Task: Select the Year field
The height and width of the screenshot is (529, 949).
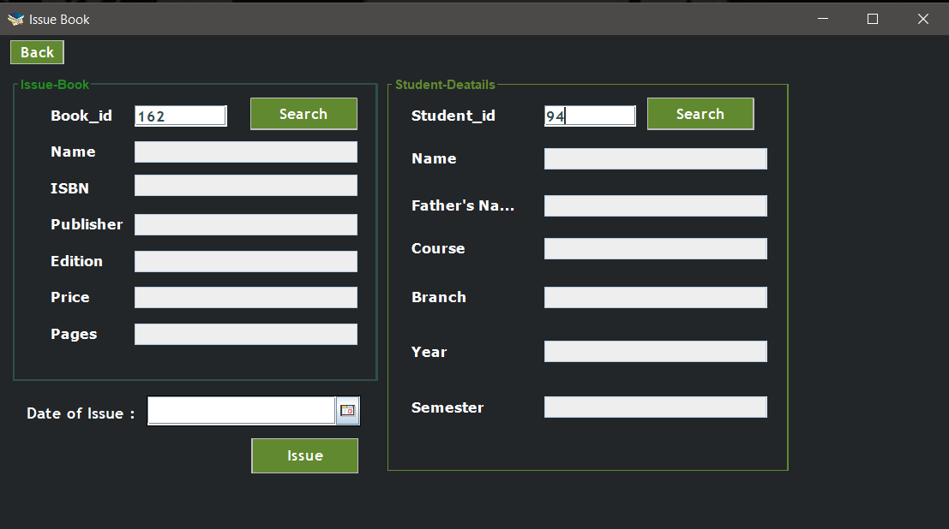Action: coord(656,351)
